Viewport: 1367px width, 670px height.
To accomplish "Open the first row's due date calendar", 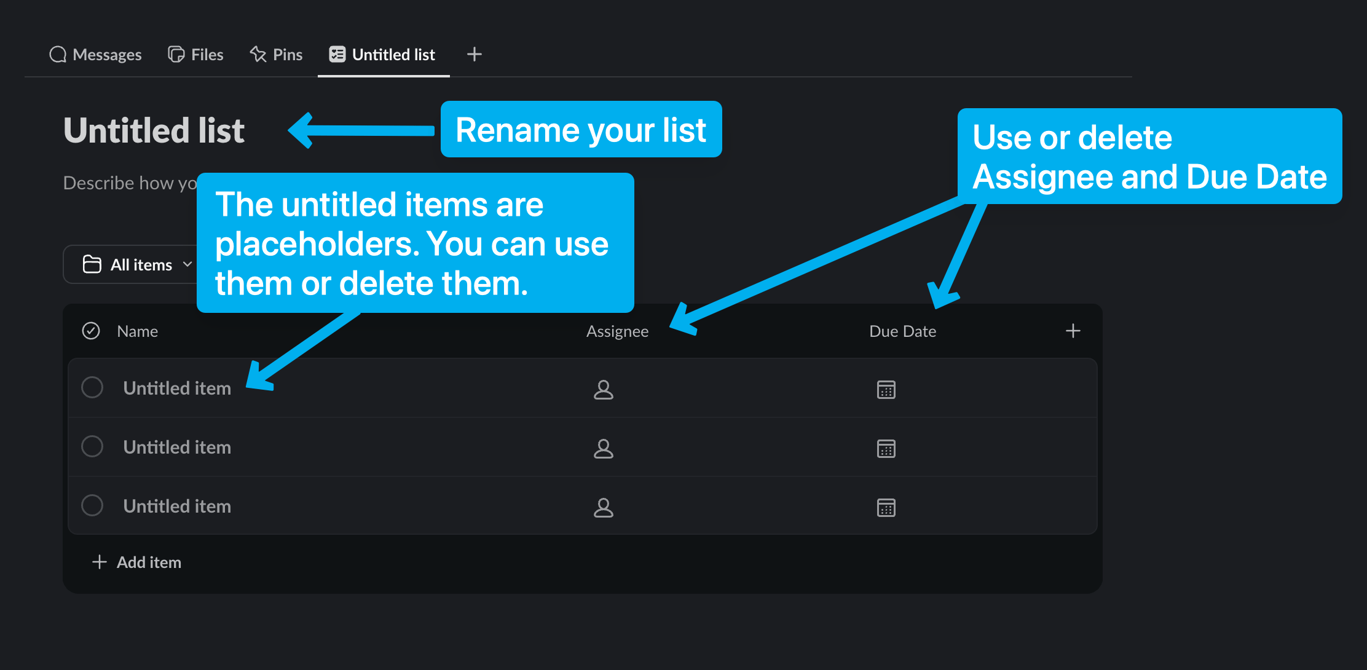I will pyautogui.click(x=886, y=389).
